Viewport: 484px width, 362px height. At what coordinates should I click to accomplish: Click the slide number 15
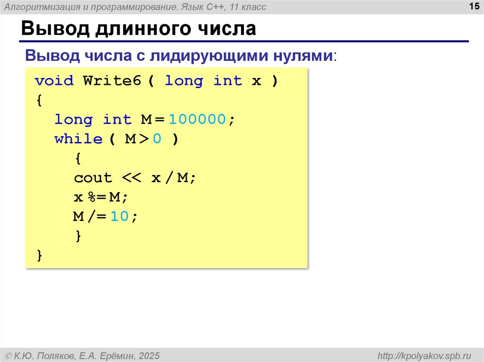click(473, 6)
